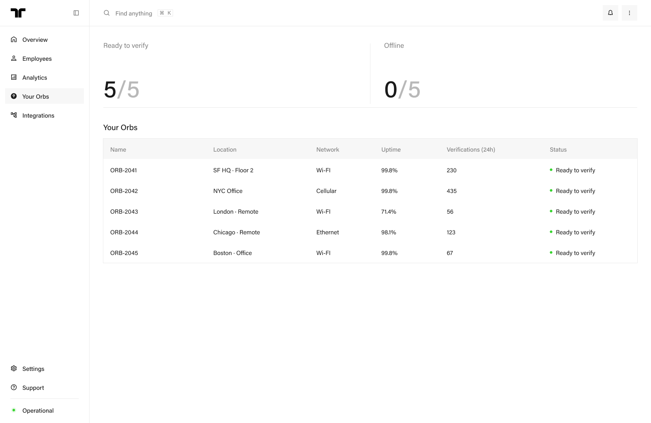Screen dimensions: 651x423
Task: Click the Ready to verify status for ORB-2045
Action: click(x=573, y=253)
